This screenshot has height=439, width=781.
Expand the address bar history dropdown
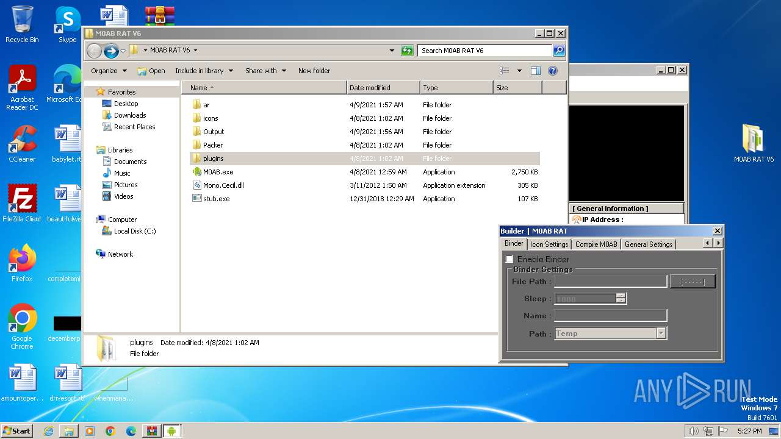coord(392,51)
